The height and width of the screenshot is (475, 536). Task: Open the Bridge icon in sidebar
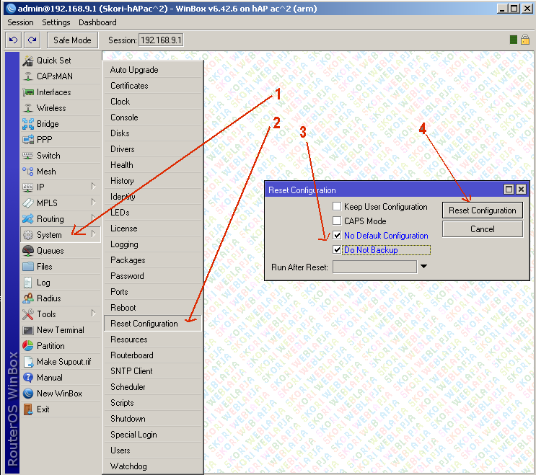pos(28,124)
